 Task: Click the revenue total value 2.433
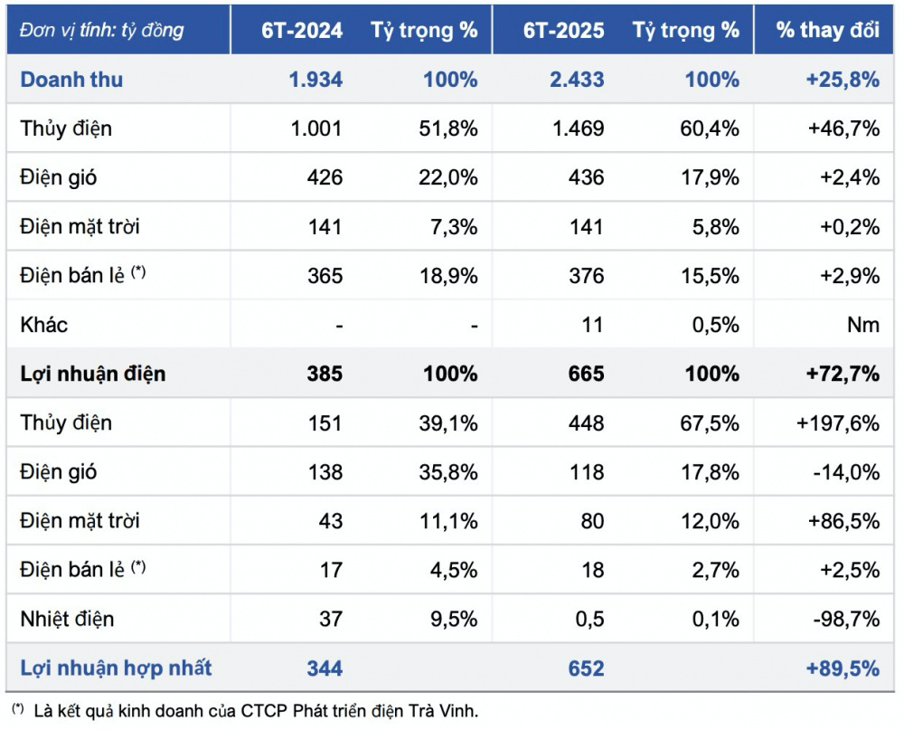tap(576, 80)
